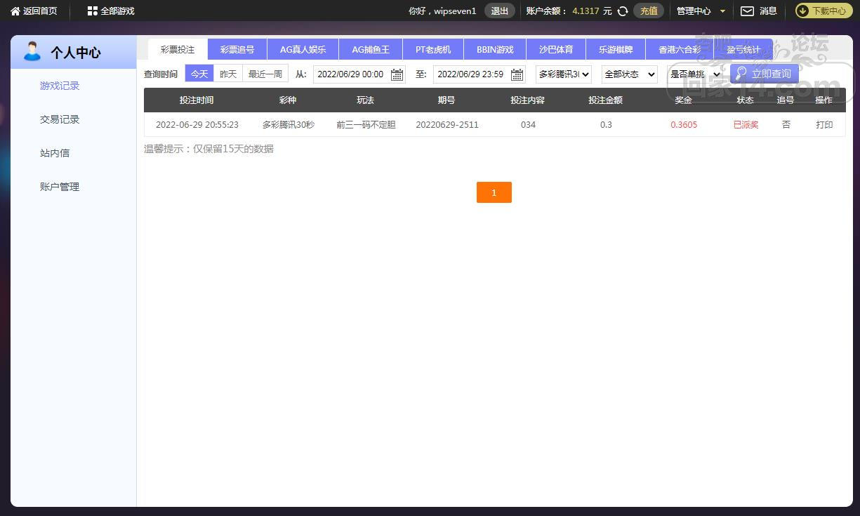Switch to the 盈亏统计 tab

click(x=743, y=50)
